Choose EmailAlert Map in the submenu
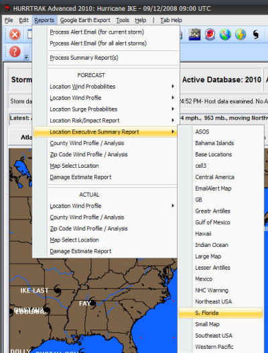 [x=221, y=189]
